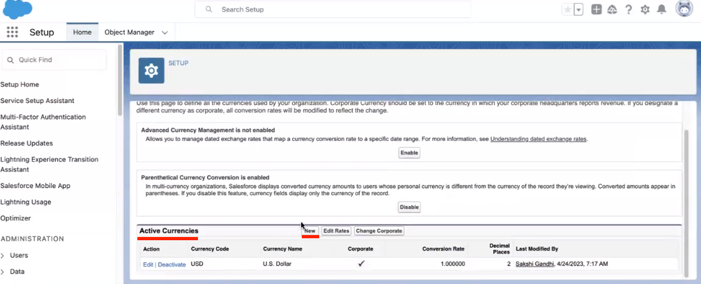Open the user profile avatar
The width and height of the screenshot is (701, 284).
click(x=684, y=10)
